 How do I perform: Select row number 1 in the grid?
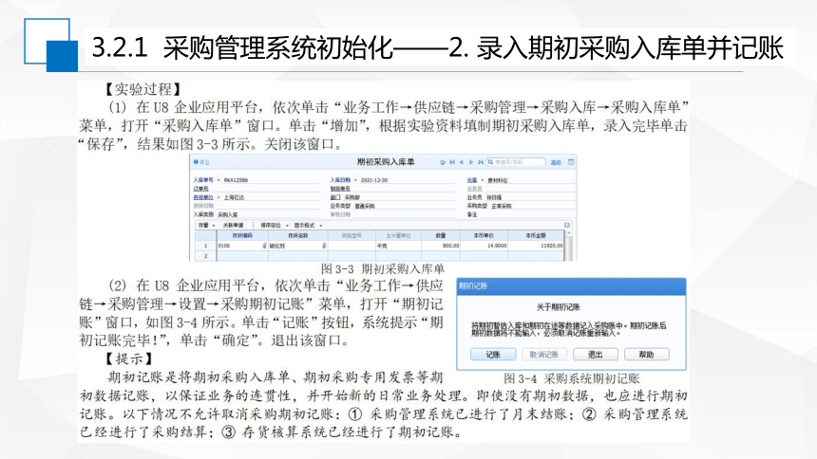206,246
